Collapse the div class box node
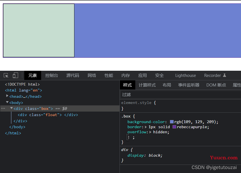 (11, 108)
